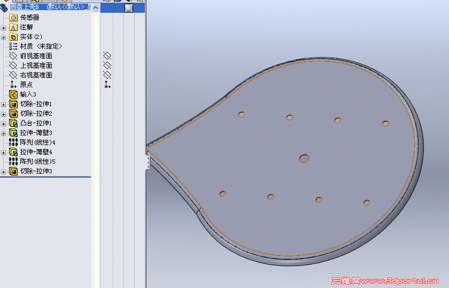The width and height of the screenshot is (449, 288).
Task: Toggle front plane visibility in display pane
Action: [107, 55]
